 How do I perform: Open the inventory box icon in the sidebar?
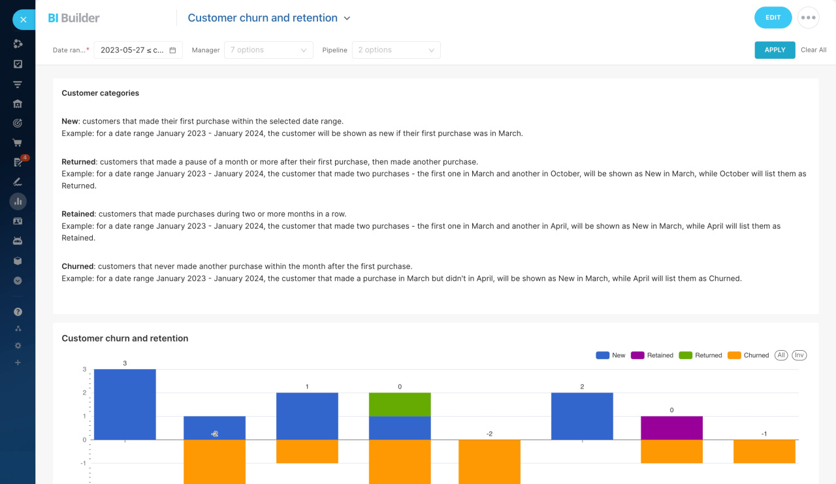[18, 261]
